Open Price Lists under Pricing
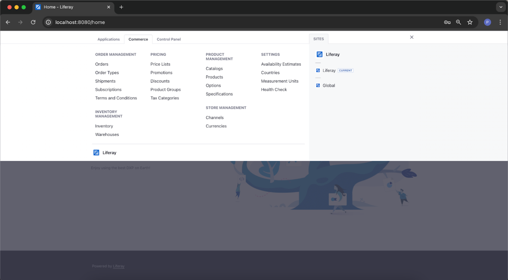 (x=160, y=64)
